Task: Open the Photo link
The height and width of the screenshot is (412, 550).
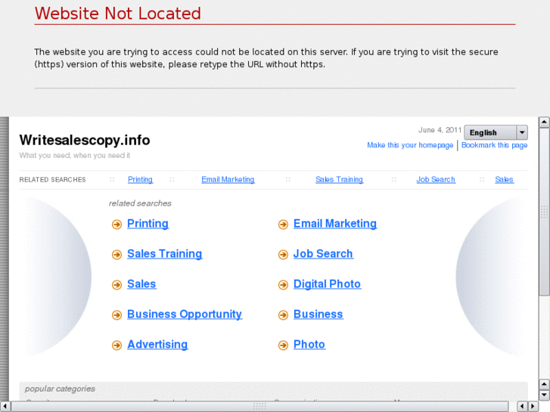Action: 309,344
